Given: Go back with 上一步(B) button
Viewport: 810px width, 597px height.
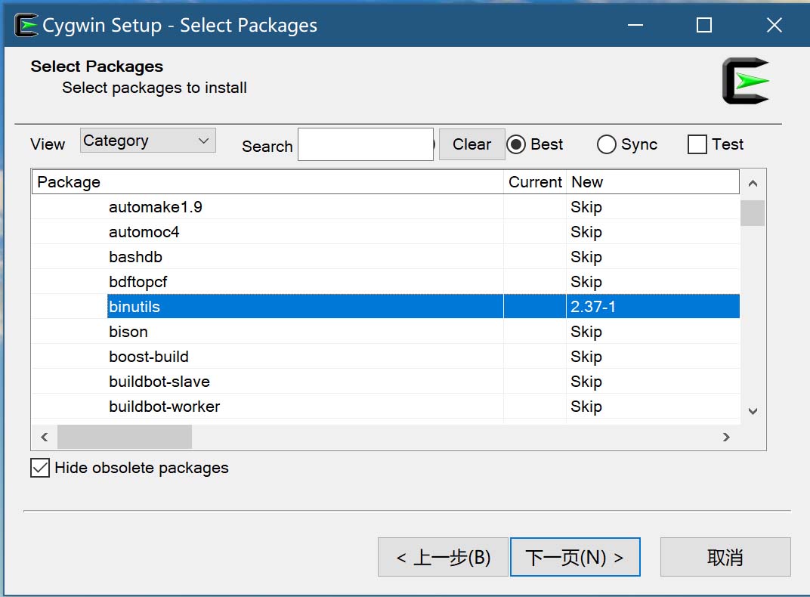Looking at the screenshot, I should [443, 557].
